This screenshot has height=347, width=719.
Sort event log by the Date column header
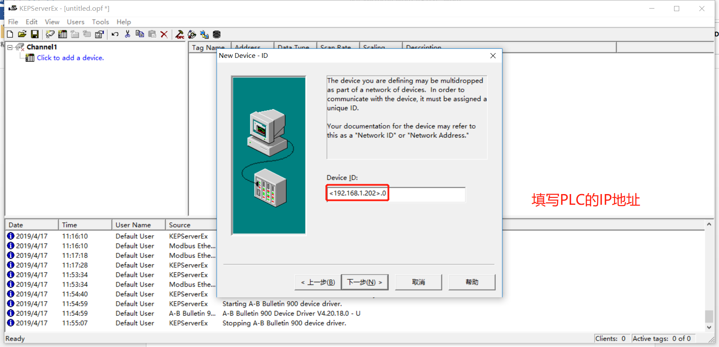click(32, 225)
